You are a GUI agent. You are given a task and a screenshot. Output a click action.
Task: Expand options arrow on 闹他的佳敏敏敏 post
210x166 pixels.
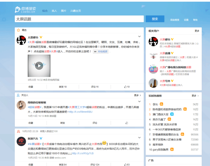pyautogui.click(x=139, y=101)
